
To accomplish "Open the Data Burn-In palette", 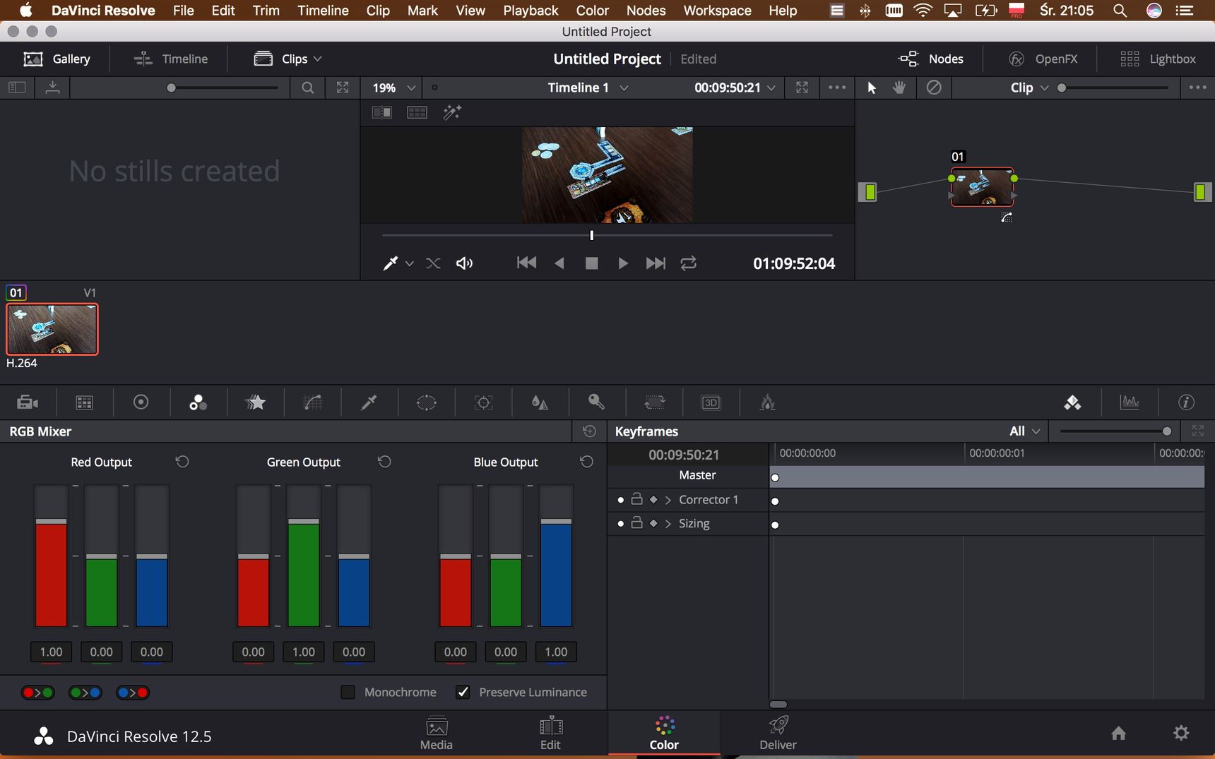I will click(x=768, y=402).
